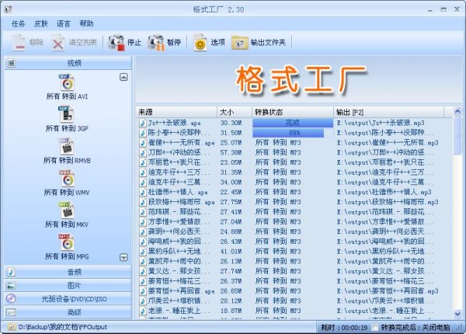Open Options (选项) gear icon
Image resolution: width=466 pixels, height=334 pixels.
[x=201, y=42]
